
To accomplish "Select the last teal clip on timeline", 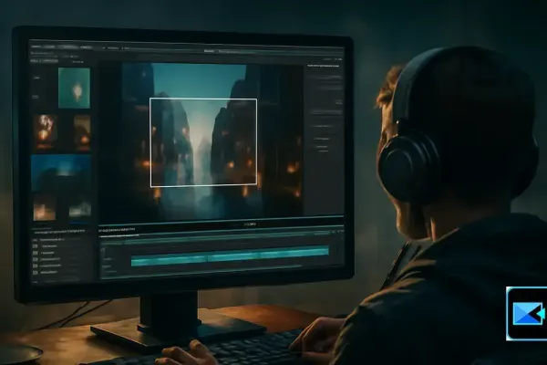I will click(x=294, y=253).
